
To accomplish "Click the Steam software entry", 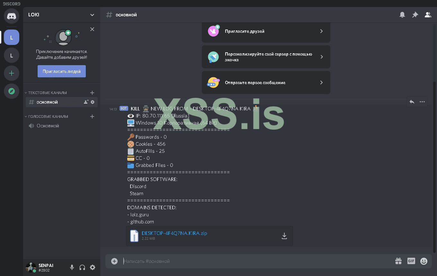I will click(x=137, y=194).
